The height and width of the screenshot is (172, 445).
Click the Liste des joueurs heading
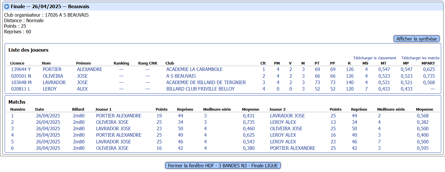28,50
